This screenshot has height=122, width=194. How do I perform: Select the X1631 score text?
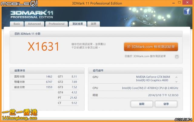pos(44,47)
